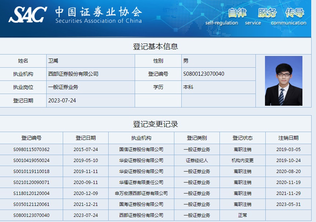The height and width of the screenshot is (222, 316).
Task: Click the 机构内变更 status cell
Action: tap(242, 161)
